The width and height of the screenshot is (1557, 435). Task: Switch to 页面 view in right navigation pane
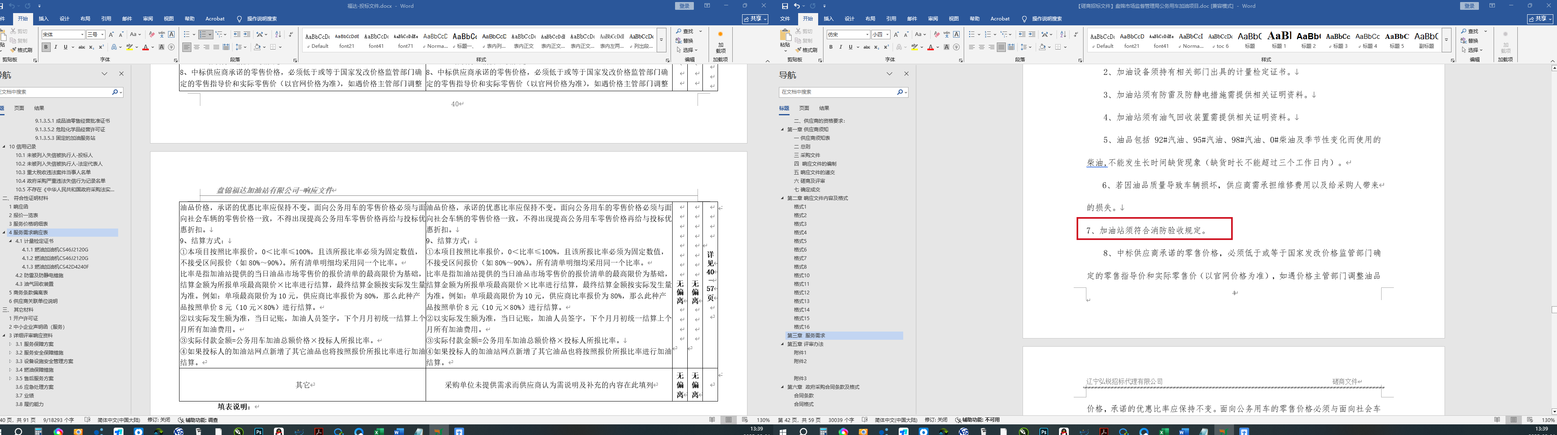pos(804,108)
